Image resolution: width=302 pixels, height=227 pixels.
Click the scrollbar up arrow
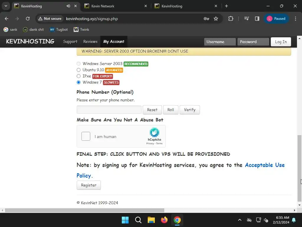[x=299, y=38]
